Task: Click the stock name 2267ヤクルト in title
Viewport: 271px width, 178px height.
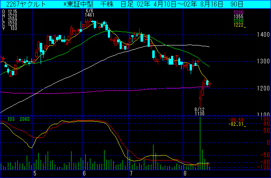Action: click(x=26, y=4)
